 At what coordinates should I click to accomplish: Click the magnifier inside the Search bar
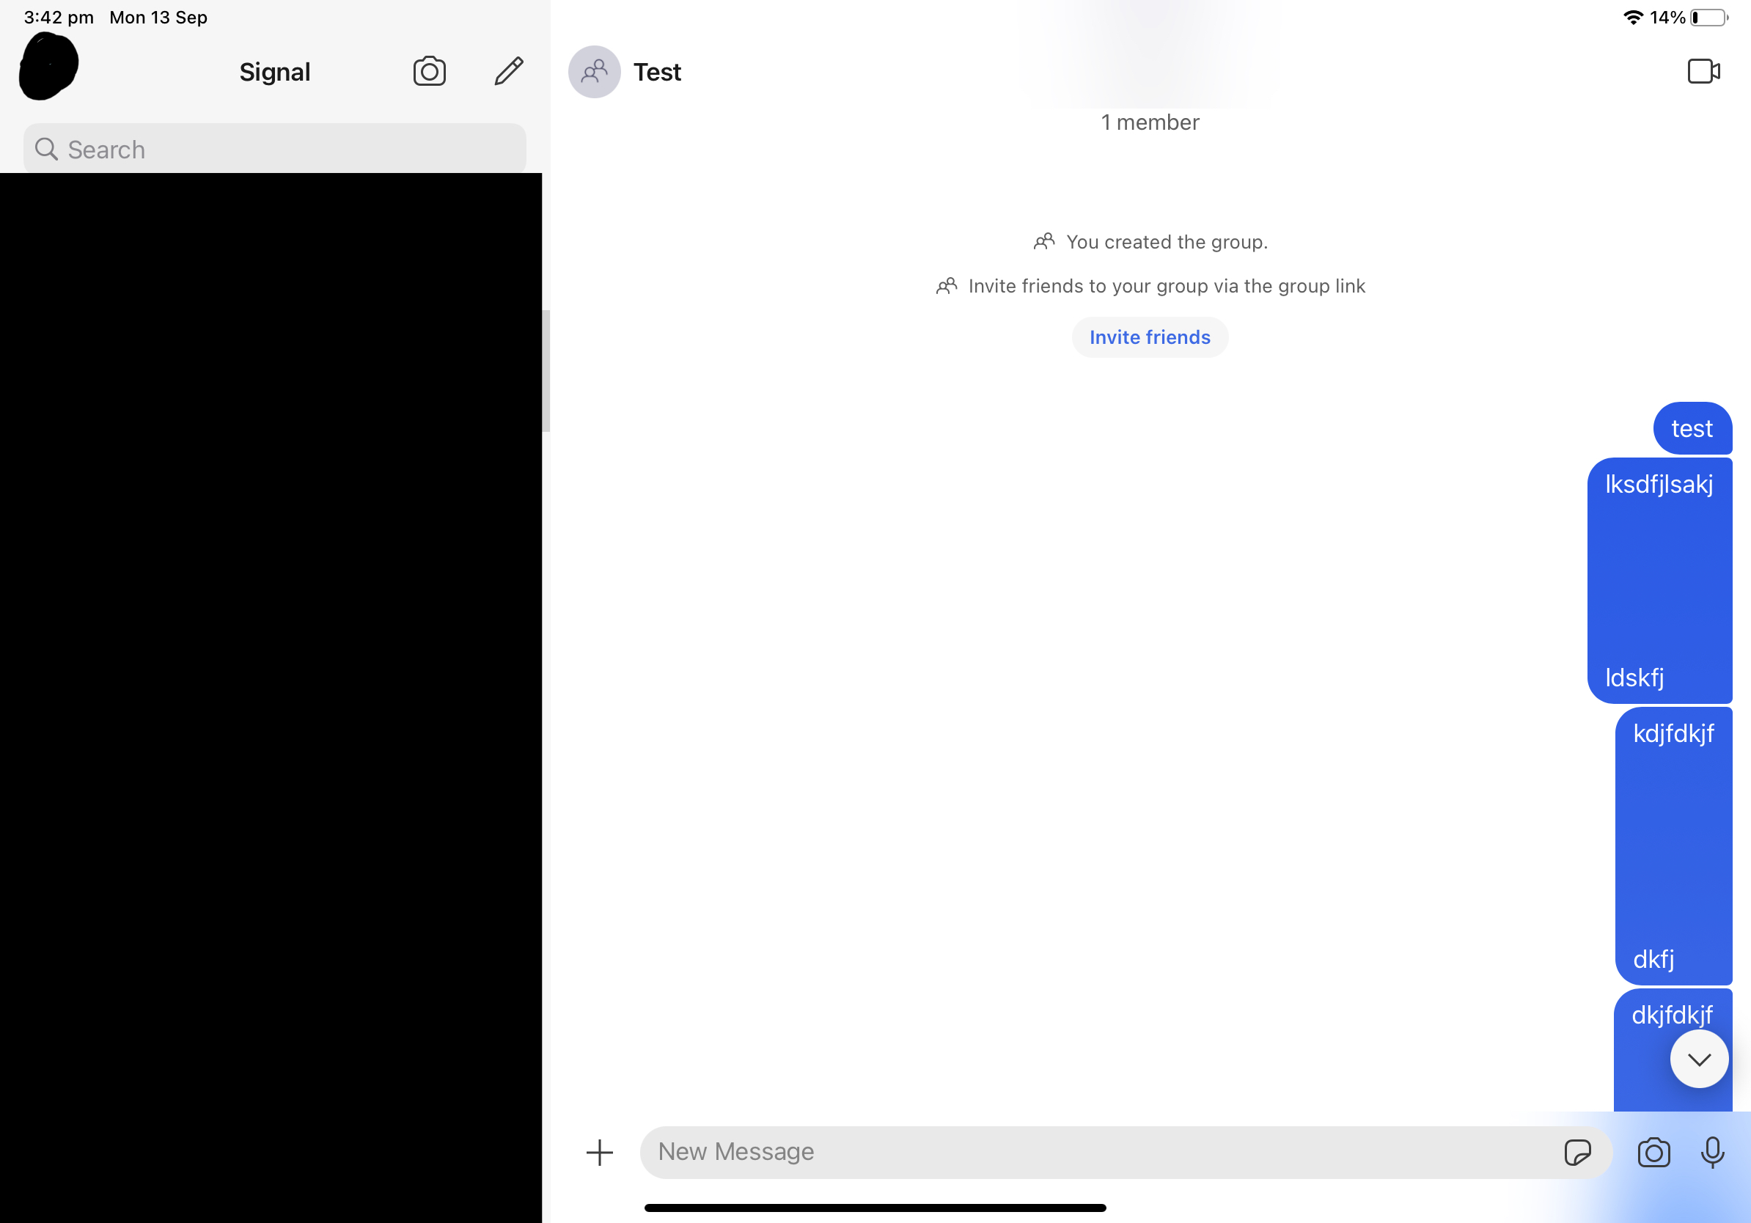[x=46, y=149]
